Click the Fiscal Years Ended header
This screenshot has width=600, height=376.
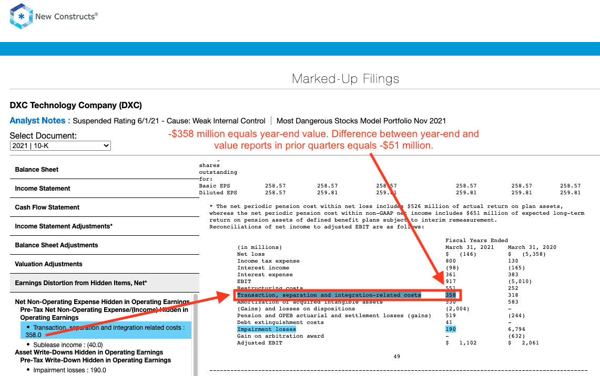tap(477, 241)
